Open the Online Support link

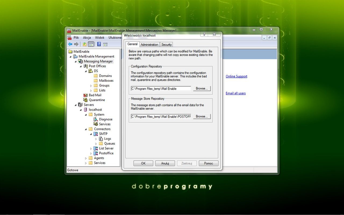[x=236, y=76]
